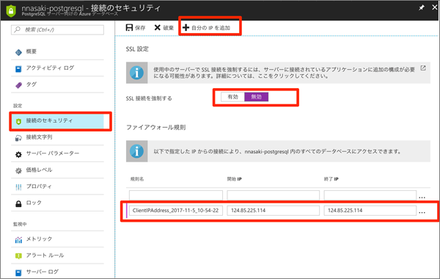Screen dimensions: 440x279
Task: Open the external link icon in SSL info box
Action: coord(423,68)
